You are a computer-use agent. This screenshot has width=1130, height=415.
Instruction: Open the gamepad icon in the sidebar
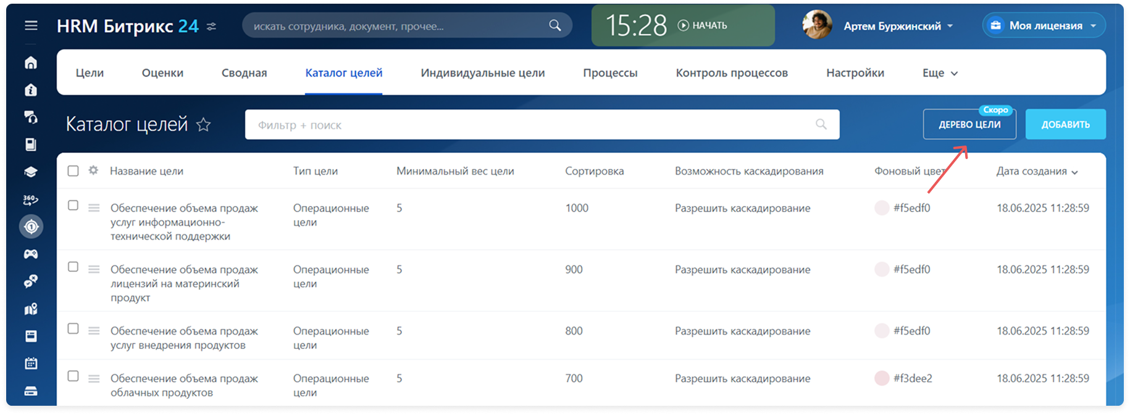[x=31, y=254]
